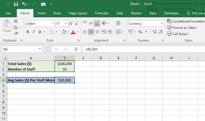Screen dimensions: 205x121
Task: Open the Alignment settings dialog launcher
Action: (124, 41)
